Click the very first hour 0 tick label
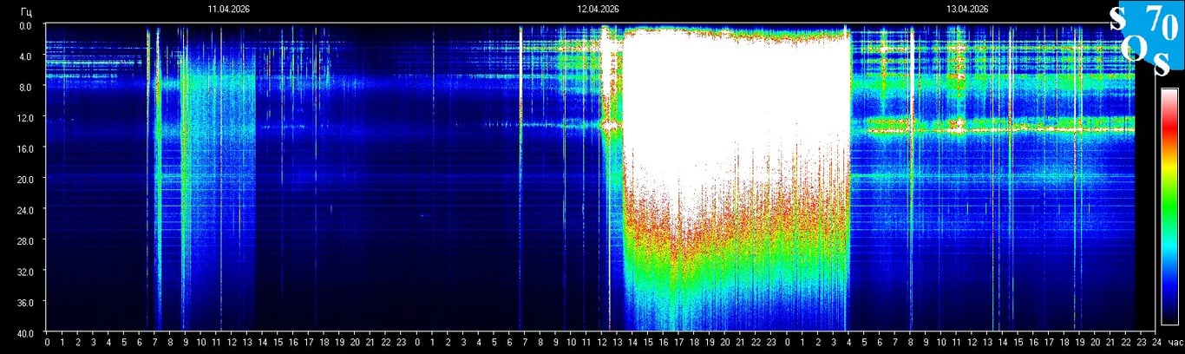Image resolution: width=1185 pixels, height=354 pixels. [x=47, y=343]
